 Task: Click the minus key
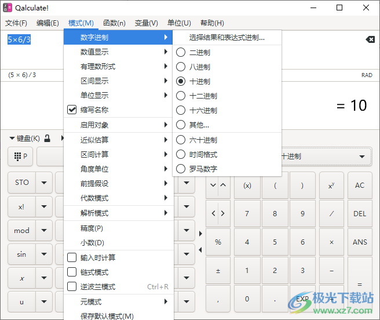coord(331,270)
